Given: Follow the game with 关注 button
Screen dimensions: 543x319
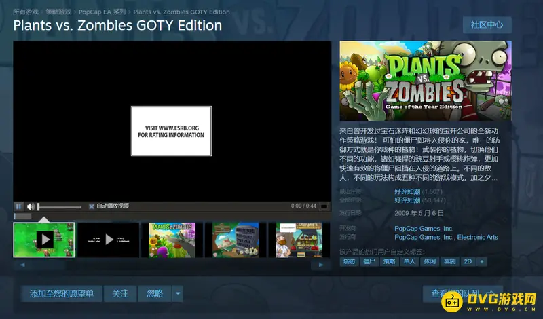Looking at the screenshot, I should (120, 294).
